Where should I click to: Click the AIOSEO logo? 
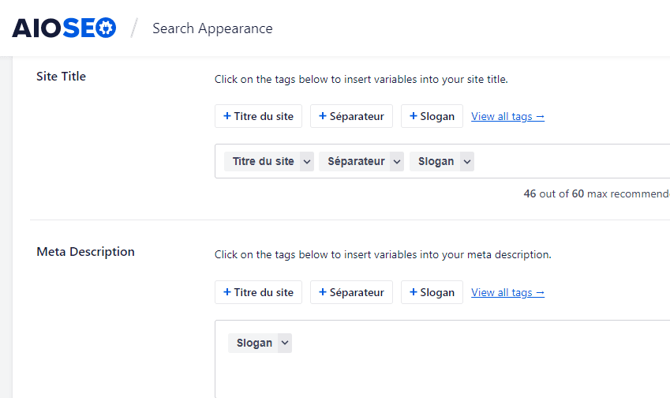(x=64, y=28)
